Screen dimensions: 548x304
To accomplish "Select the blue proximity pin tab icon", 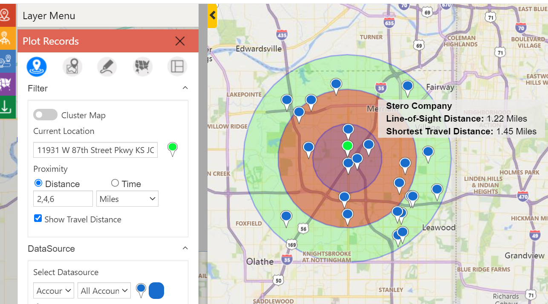I will pos(37,67).
